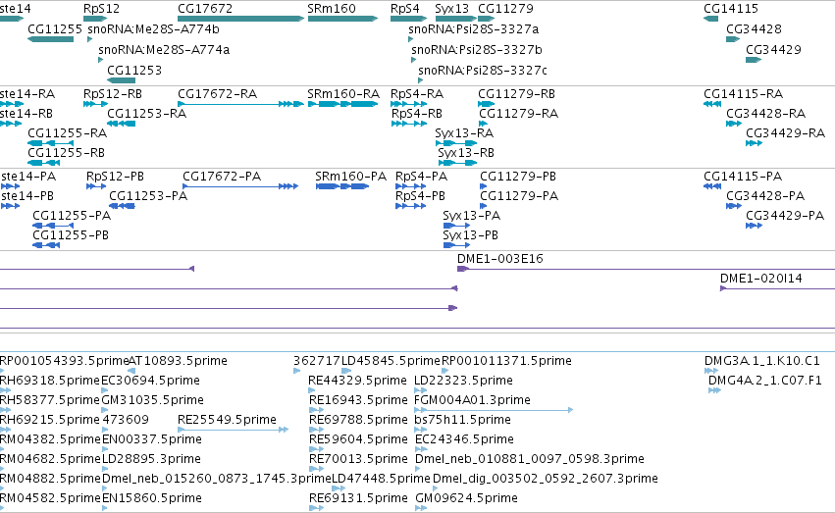Select protein RpS4-PA

[x=410, y=186]
